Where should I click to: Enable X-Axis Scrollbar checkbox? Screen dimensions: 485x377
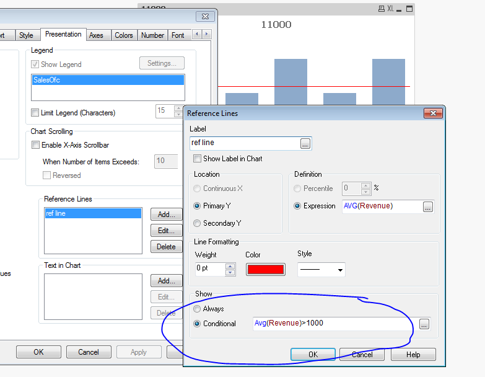35,145
